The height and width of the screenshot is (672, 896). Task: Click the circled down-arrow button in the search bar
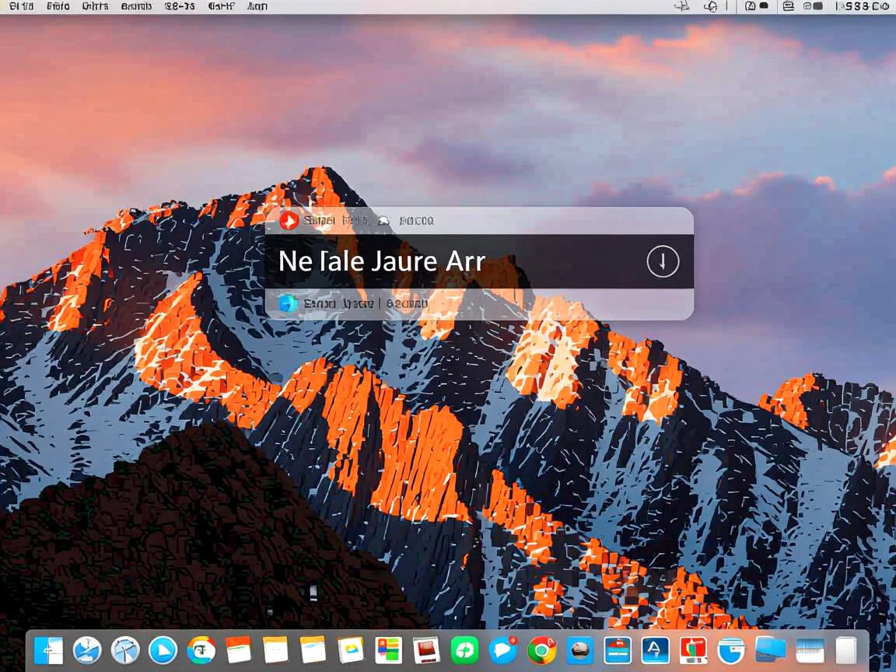(x=663, y=262)
